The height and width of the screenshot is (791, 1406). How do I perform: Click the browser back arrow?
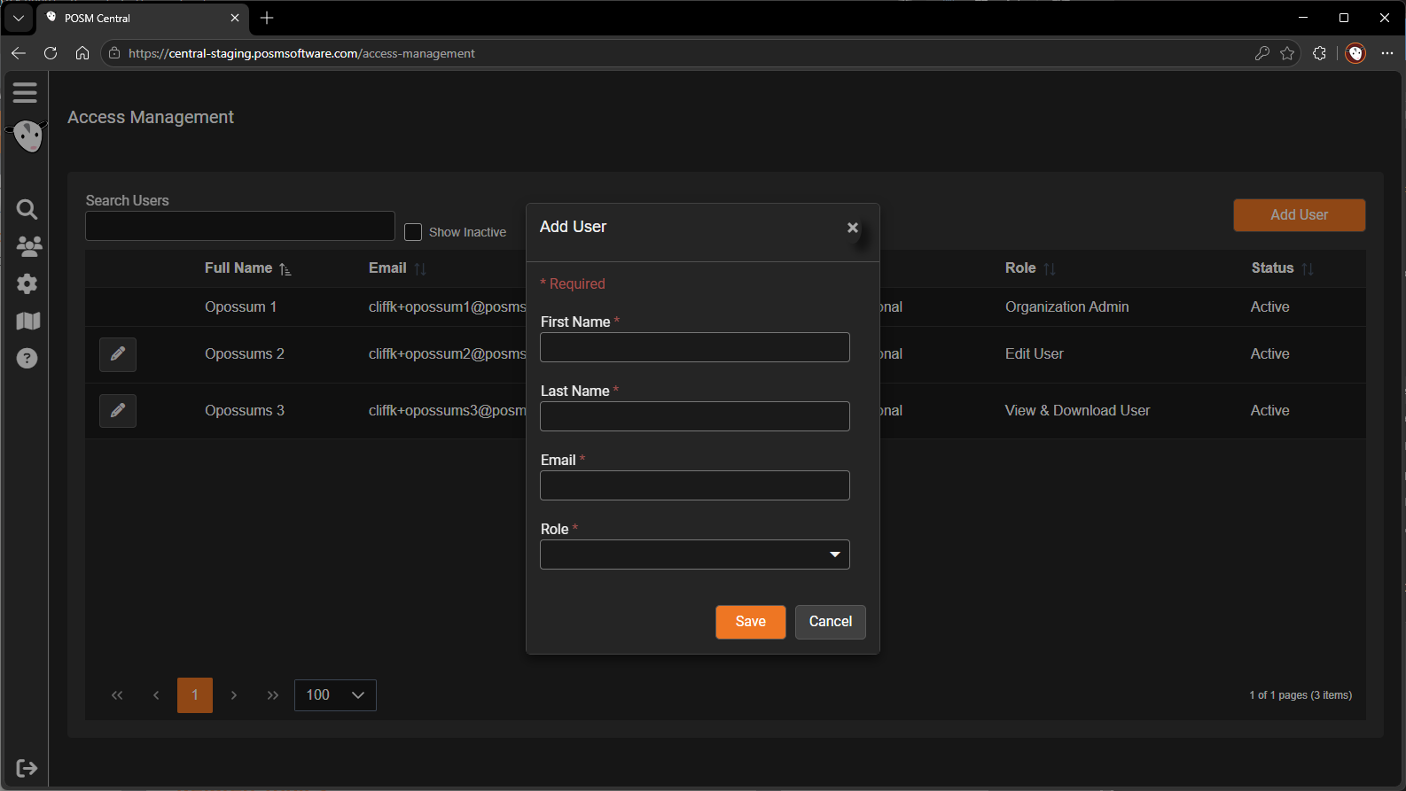[x=19, y=53]
